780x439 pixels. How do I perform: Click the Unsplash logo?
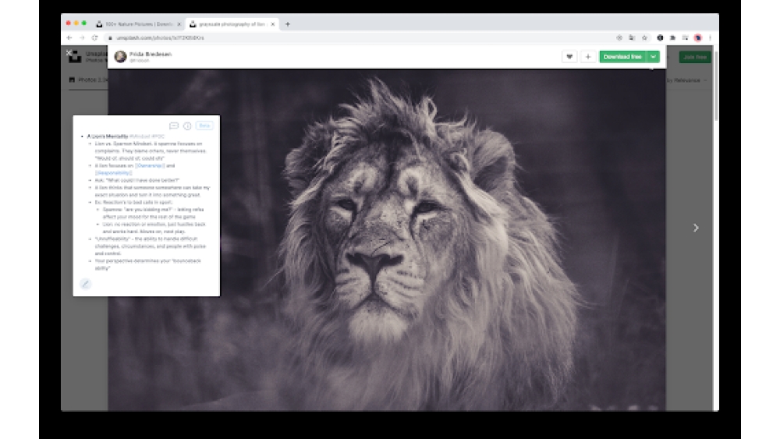75,57
